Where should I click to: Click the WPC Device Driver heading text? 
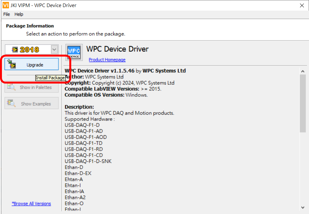(117, 49)
